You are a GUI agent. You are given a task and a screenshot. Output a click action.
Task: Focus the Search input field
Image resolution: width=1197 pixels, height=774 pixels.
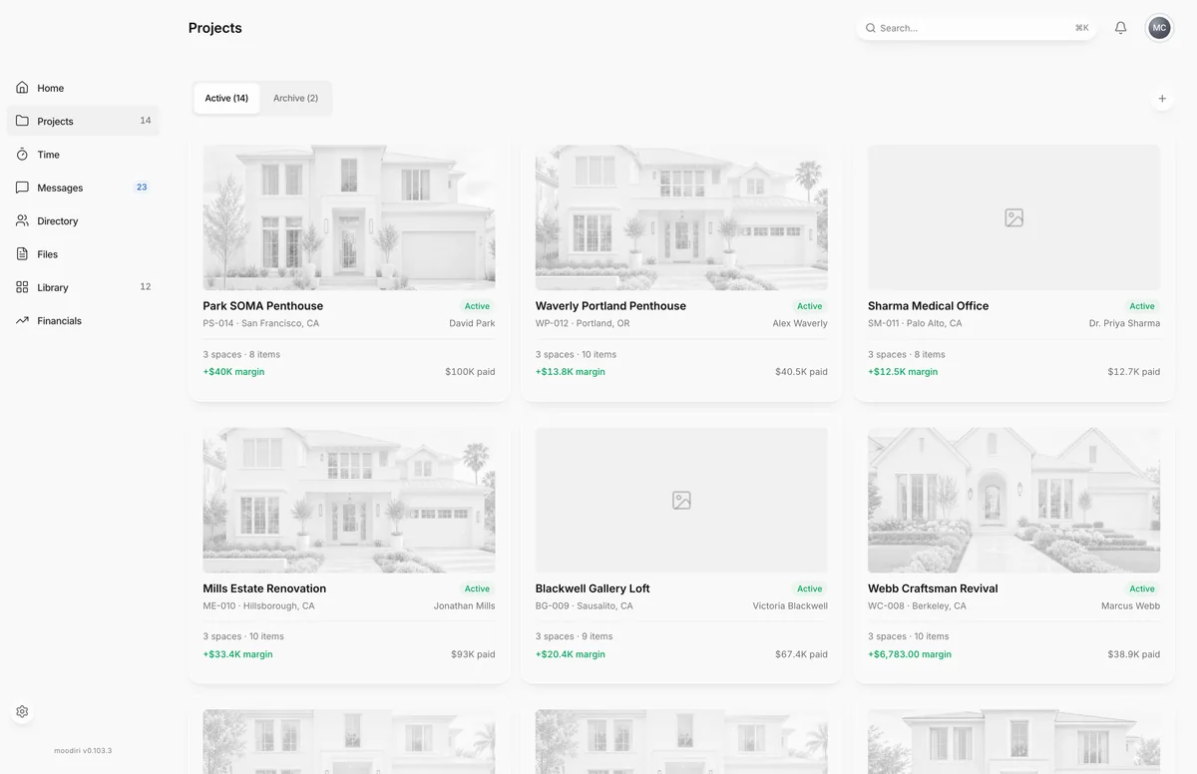[976, 28]
